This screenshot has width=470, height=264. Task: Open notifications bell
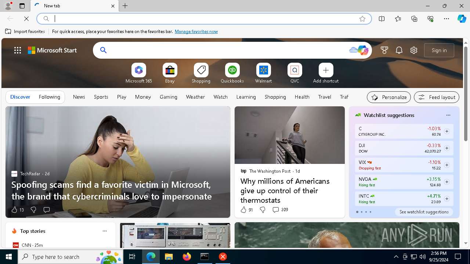coord(399,50)
